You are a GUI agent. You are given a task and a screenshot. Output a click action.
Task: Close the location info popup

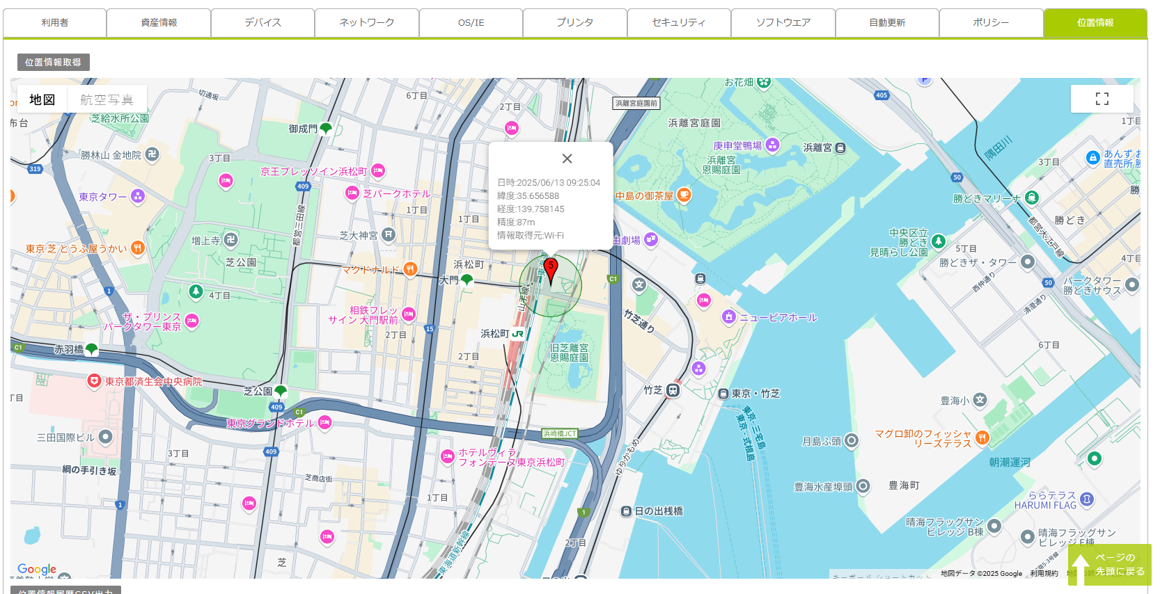[567, 159]
